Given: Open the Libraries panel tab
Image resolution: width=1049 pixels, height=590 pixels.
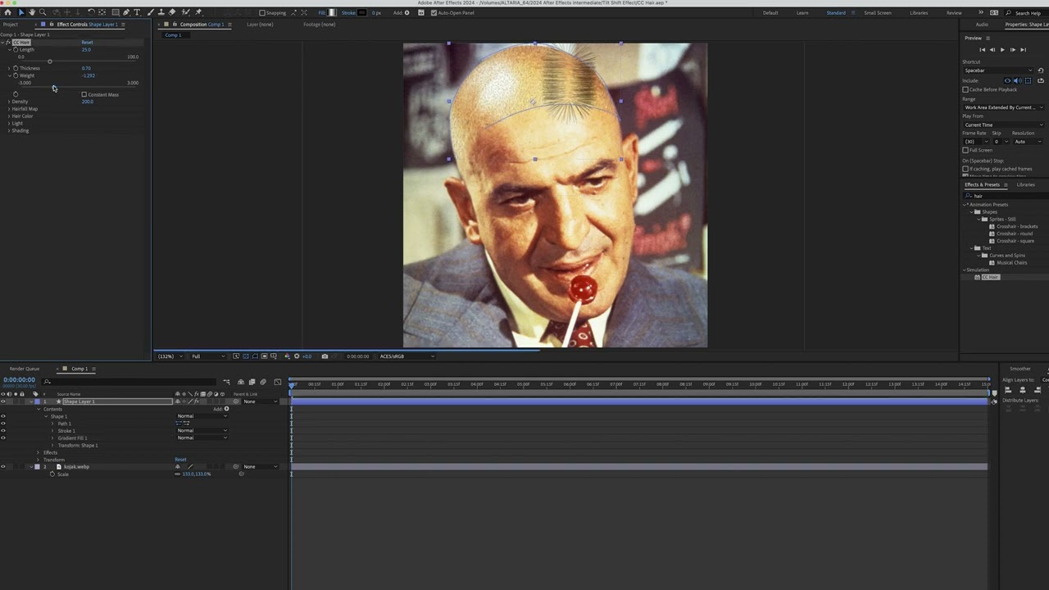Looking at the screenshot, I should [1025, 184].
